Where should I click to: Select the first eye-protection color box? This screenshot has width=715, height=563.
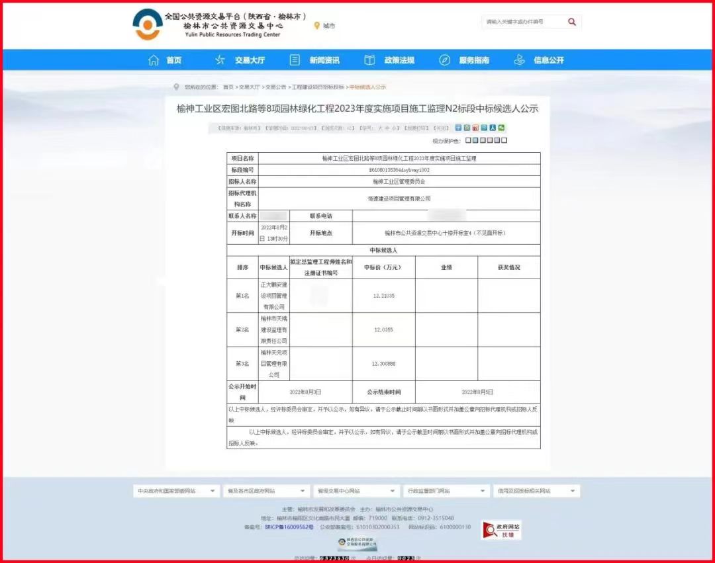(468, 140)
